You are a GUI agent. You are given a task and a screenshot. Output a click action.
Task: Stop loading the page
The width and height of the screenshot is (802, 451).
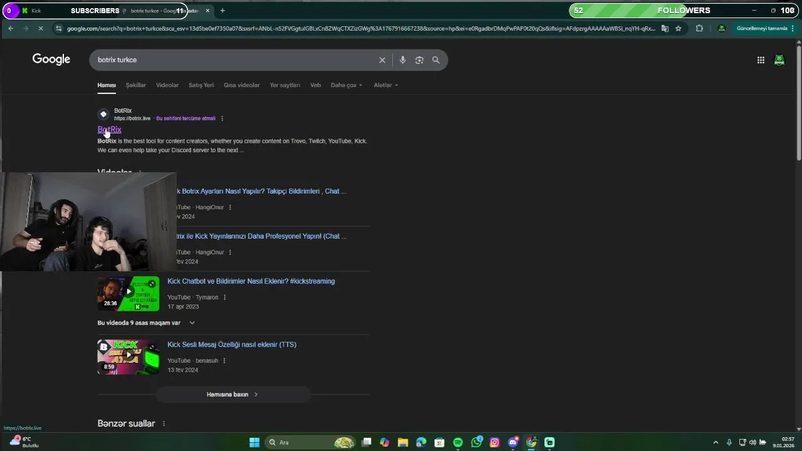[x=40, y=28]
